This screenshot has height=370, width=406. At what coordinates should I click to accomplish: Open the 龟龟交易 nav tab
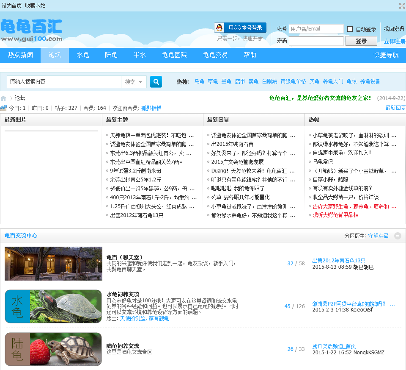[215, 55]
